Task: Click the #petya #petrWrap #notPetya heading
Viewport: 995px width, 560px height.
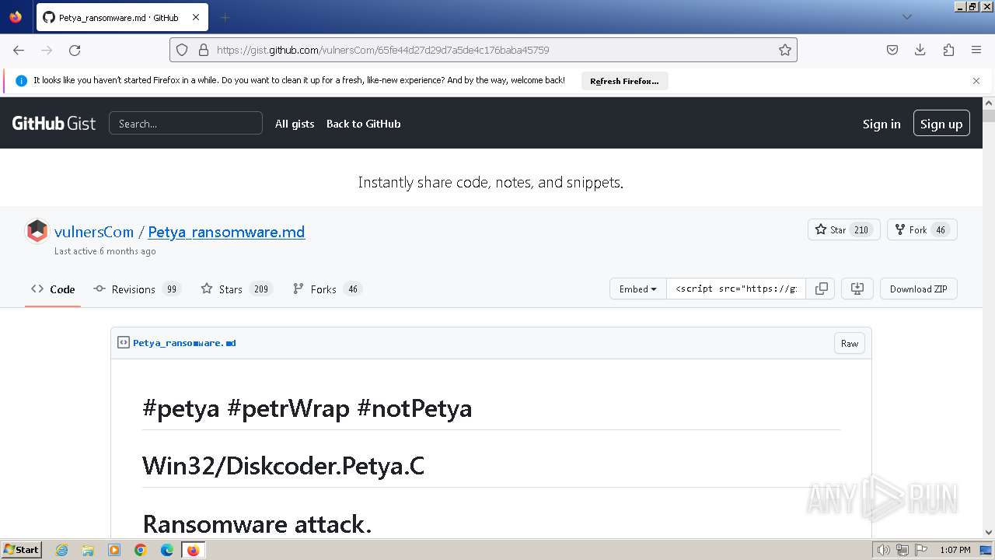Action: tap(307, 408)
